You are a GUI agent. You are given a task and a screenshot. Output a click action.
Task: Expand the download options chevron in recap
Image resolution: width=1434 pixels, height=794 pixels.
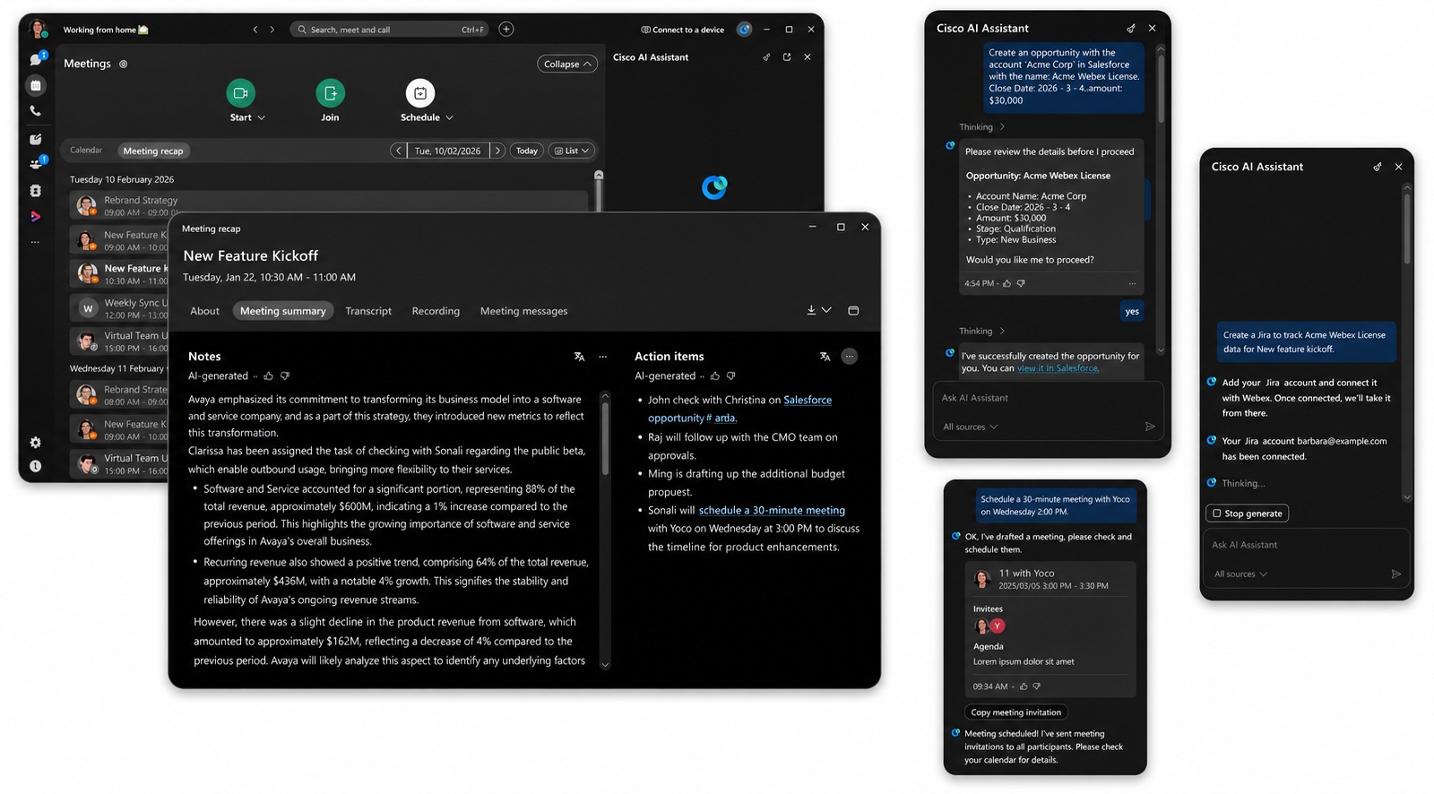tap(826, 310)
